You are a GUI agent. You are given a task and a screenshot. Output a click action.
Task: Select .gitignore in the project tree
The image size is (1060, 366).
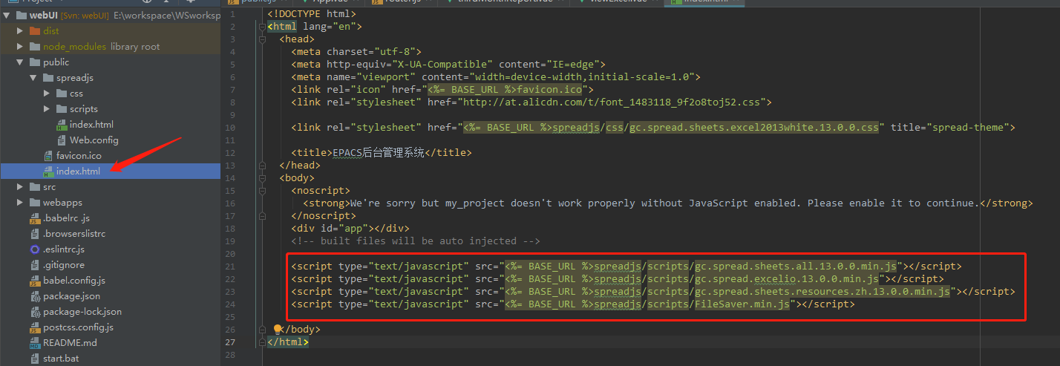[64, 265]
